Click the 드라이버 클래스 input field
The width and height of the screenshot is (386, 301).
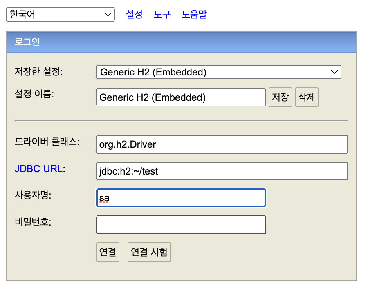222,144
